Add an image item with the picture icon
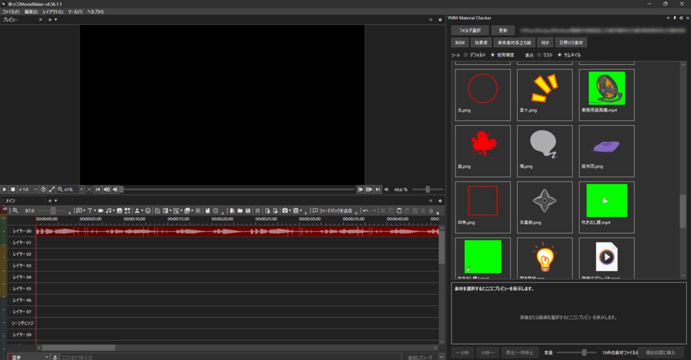691x360 pixels. [119, 211]
